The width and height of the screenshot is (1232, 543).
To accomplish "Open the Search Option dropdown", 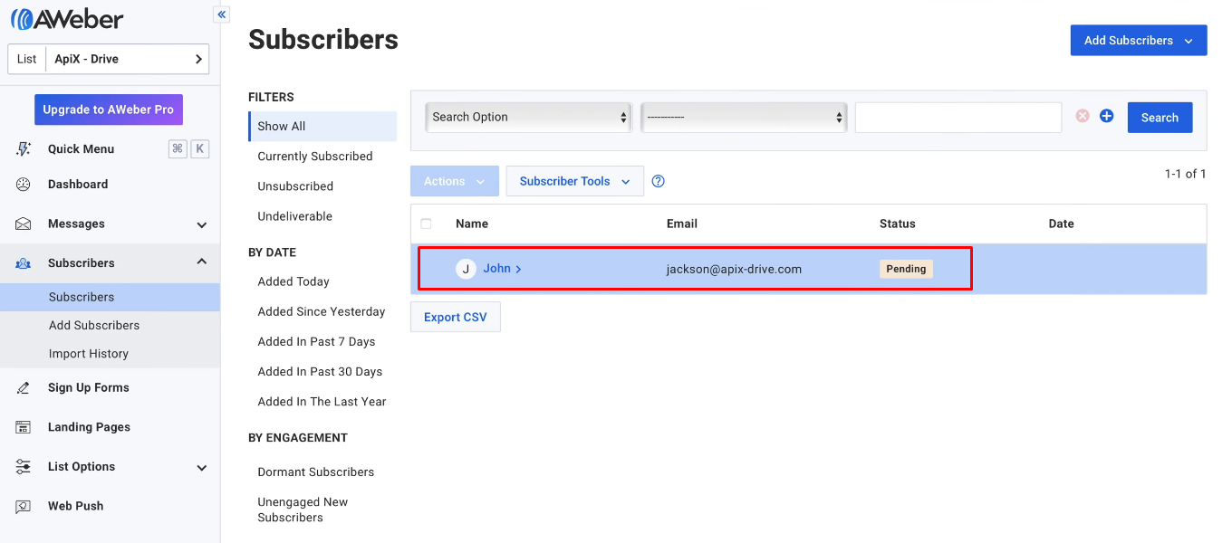I will tap(527, 117).
